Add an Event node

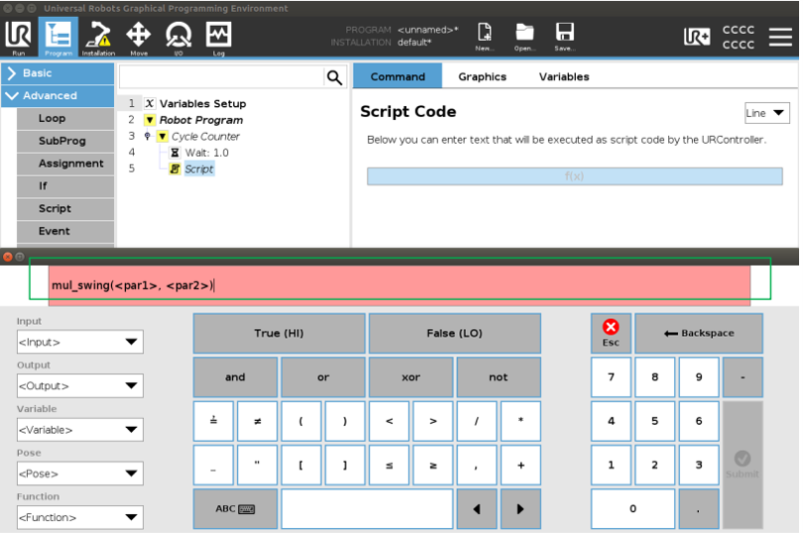pyautogui.click(x=65, y=231)
